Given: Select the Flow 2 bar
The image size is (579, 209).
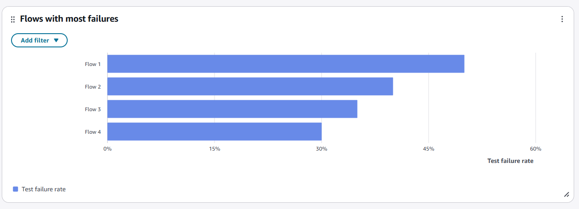Looking at the screenshot, I should coord(250,86).
